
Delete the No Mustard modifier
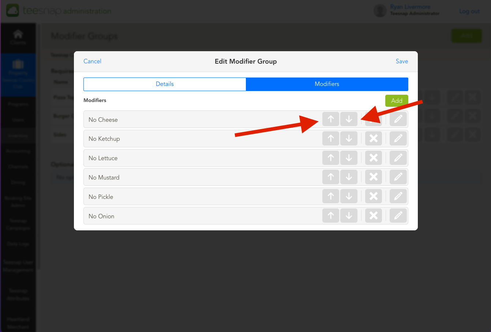[x=374, y=177]
